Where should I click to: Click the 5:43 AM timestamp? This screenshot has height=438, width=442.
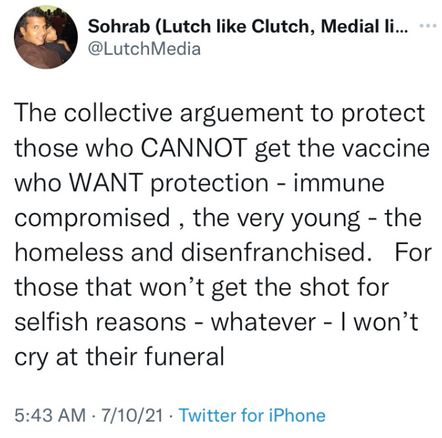[50, 415]
